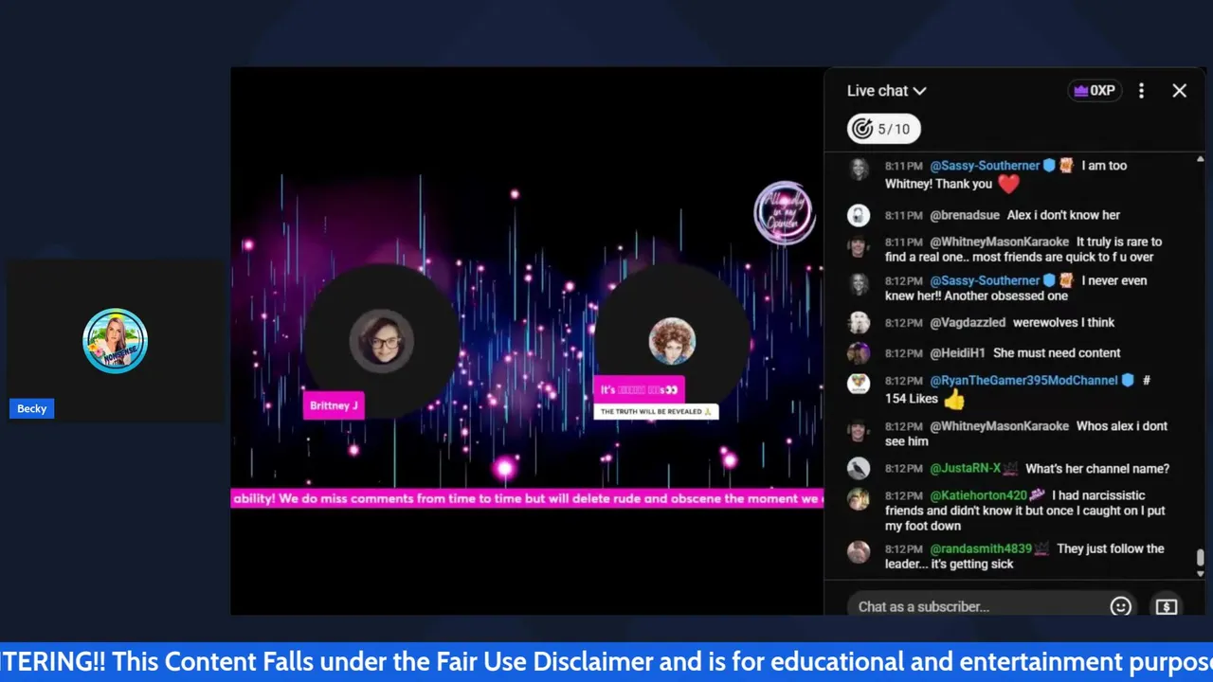Screen dimensions: 1213x682
Task: Click the blue Fair Use Disclaimer ticker
Action: [606, 662]
